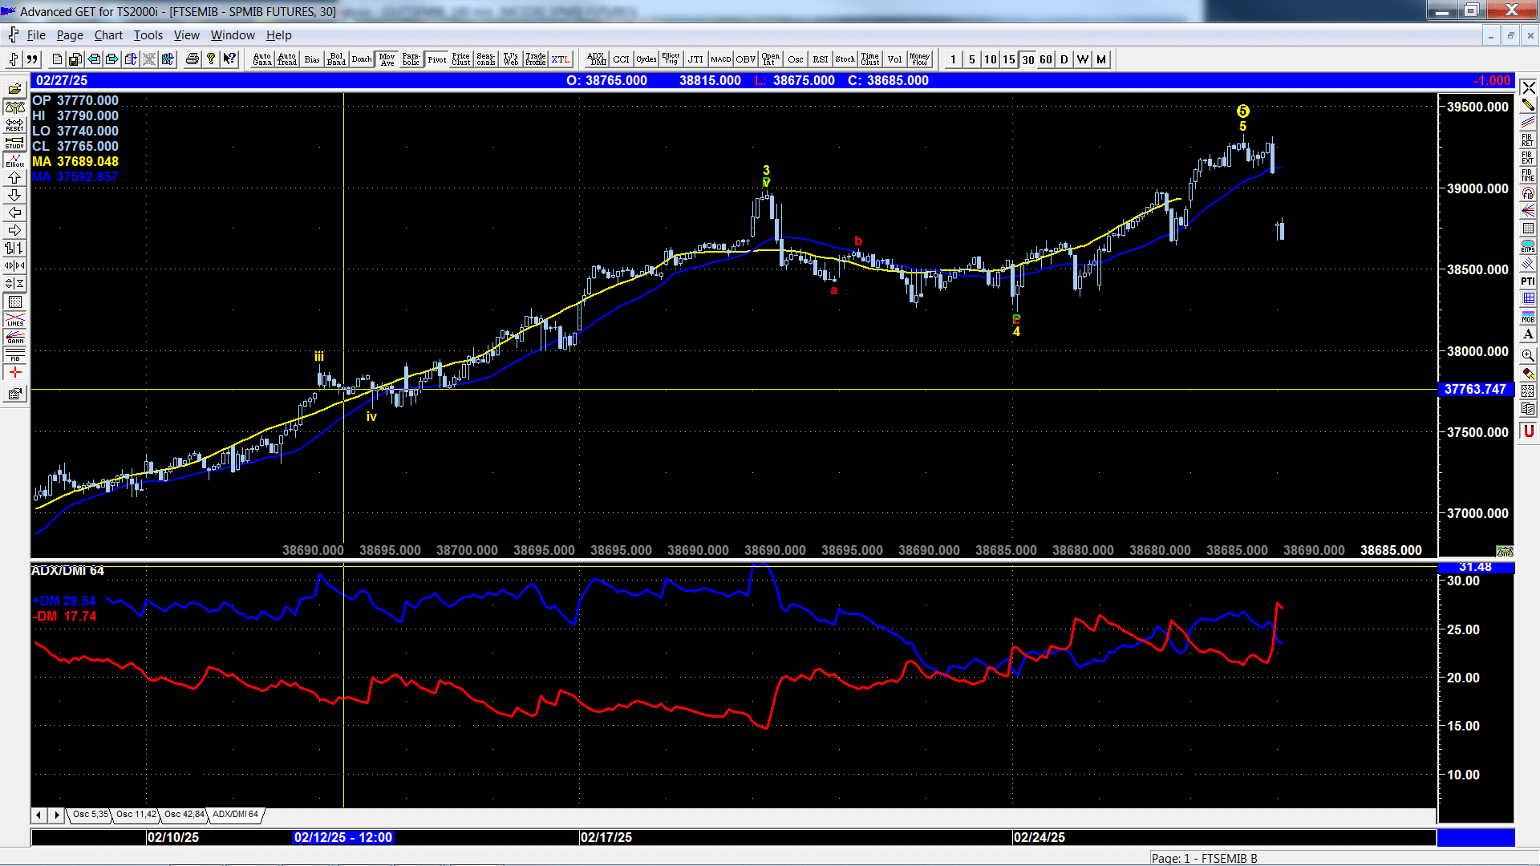Add the Money flow indicator
1540x866 pixels.
[x=919, y=59]
